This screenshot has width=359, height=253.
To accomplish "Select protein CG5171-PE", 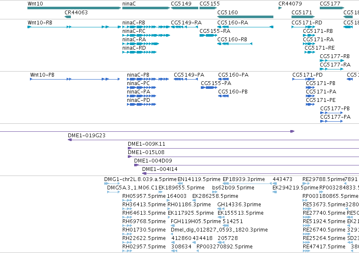I will pyautogui.click(x=310, y=104).
